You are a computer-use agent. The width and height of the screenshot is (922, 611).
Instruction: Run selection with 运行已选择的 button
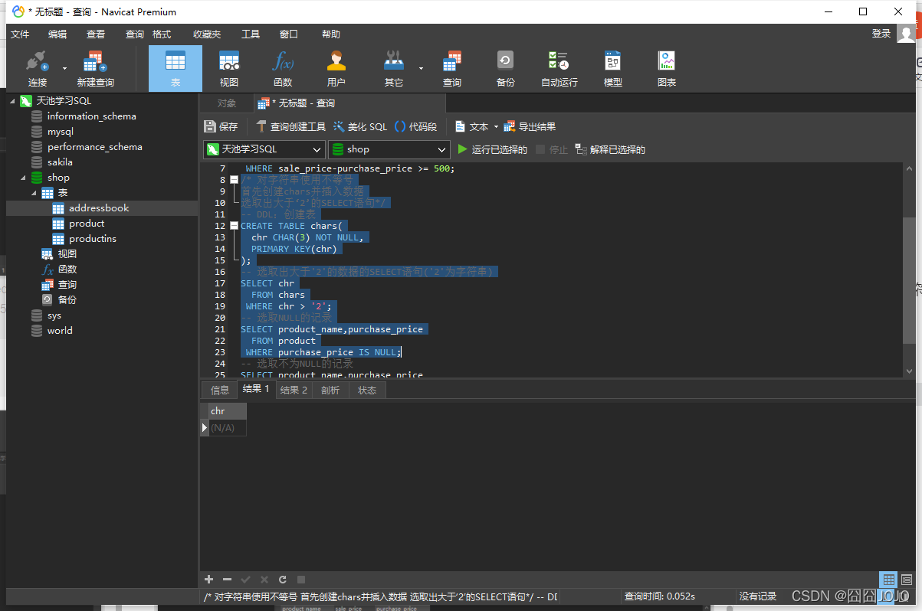[492, 149]
